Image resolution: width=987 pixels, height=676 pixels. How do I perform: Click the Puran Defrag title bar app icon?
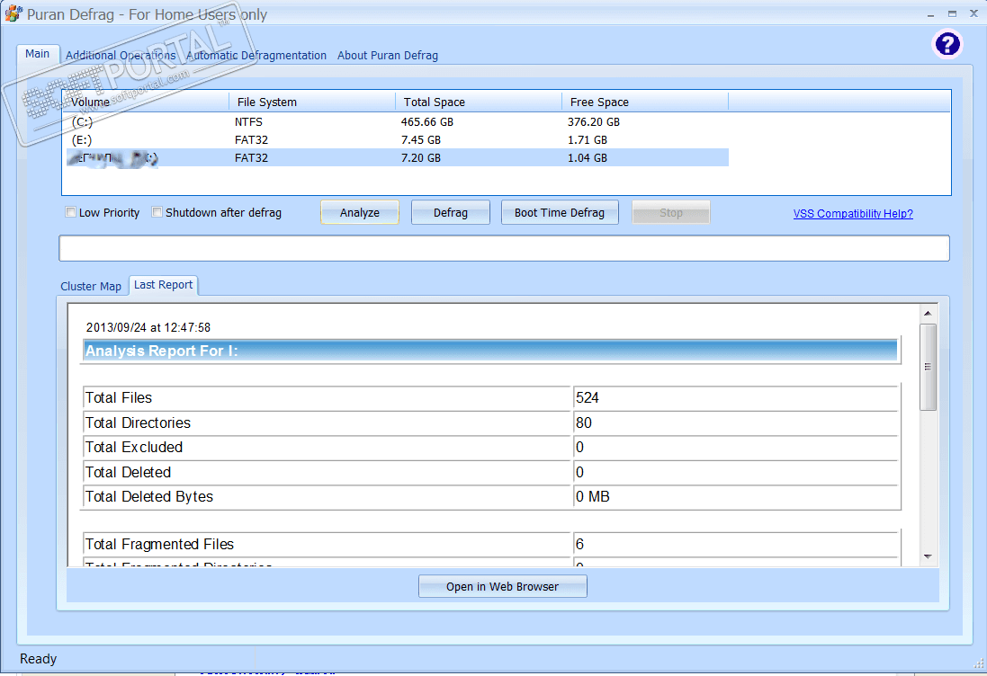pyautogui.click(x=13, y=13)
